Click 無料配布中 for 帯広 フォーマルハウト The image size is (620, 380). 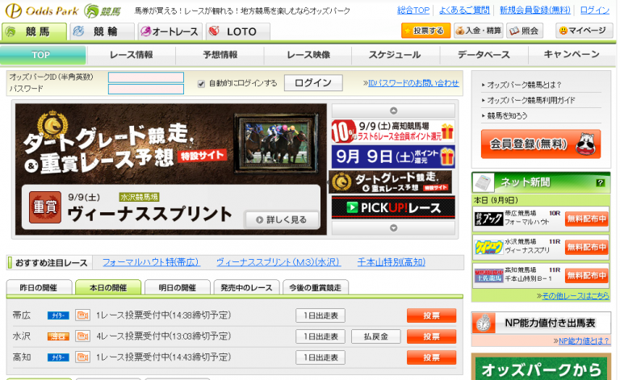pyautogui.click(x=586, y=219)
